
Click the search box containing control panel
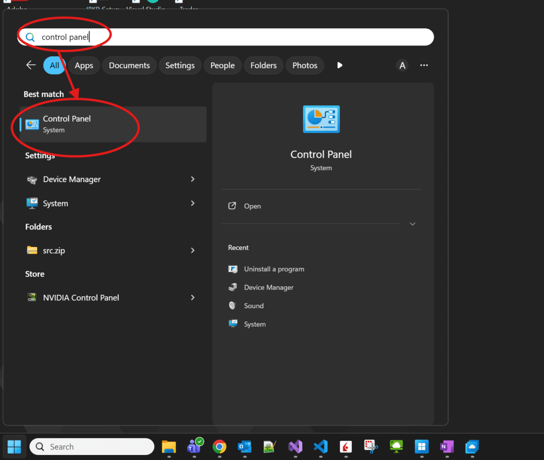click(226, 37)
